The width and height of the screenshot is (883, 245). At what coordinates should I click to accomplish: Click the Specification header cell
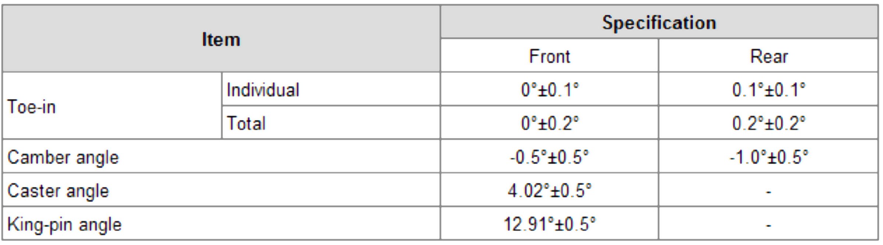[x=659, y=22]
